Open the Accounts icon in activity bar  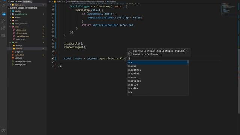tap(3, 130)
